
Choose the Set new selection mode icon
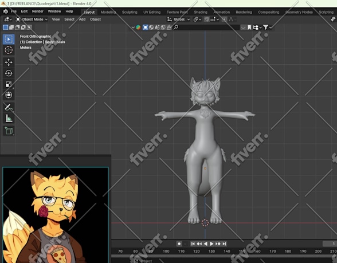click(x=5, y=28)
